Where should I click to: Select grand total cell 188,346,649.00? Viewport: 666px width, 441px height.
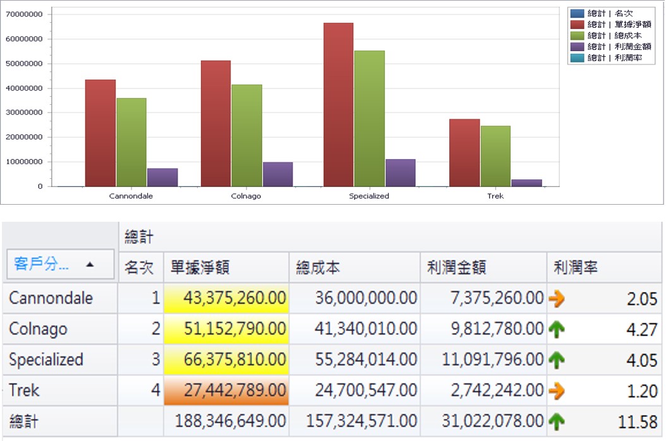(226, 421)
